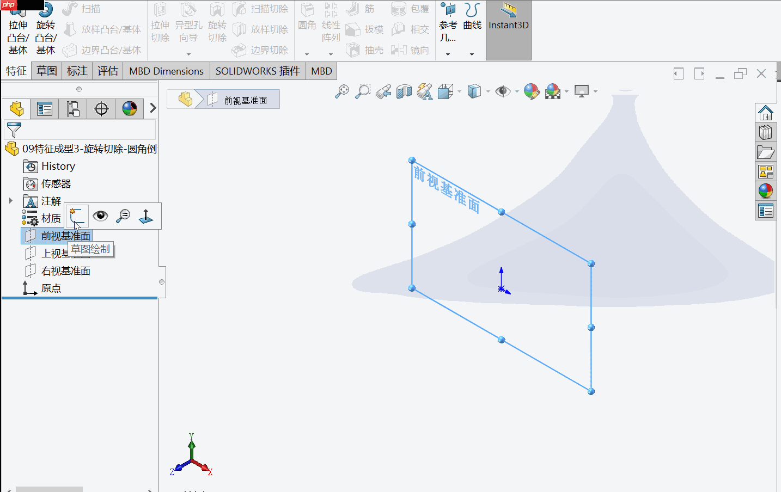Toggle hide/show items with the eye icon
This screenshot has height=492, width=781.
[x=503, y=91]
